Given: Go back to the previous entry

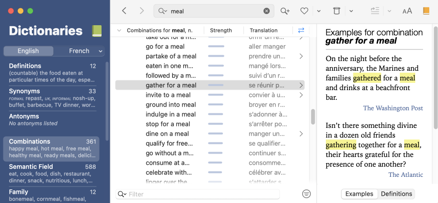Looking at the screenshot, I should coord(124,11).
